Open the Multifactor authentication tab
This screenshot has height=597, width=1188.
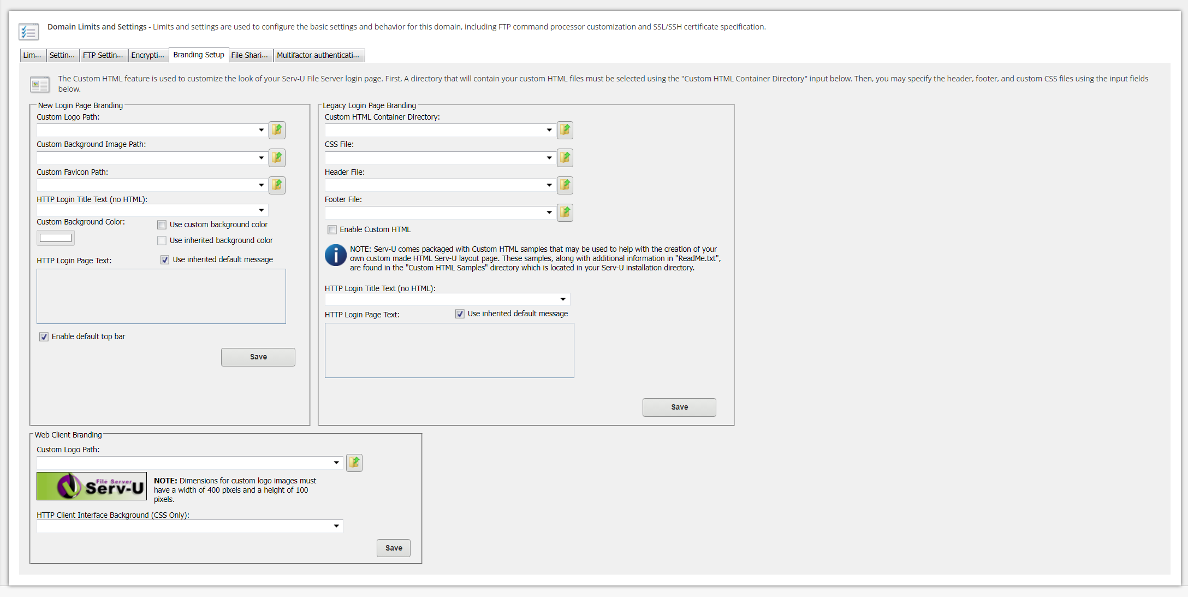coord(319,55)
